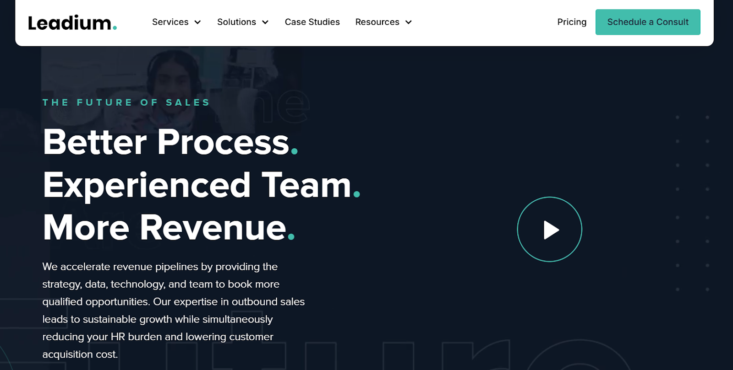Open the Solutions menu

coord(236,22)
